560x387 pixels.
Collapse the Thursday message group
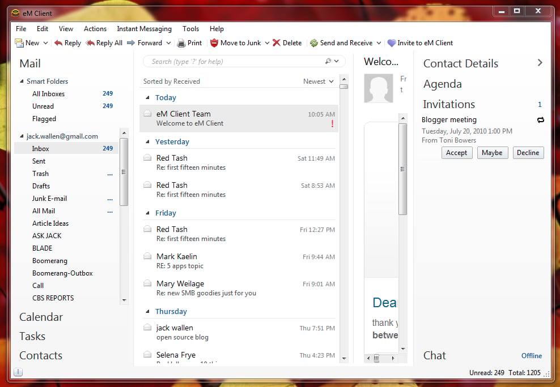coord(147,311)
